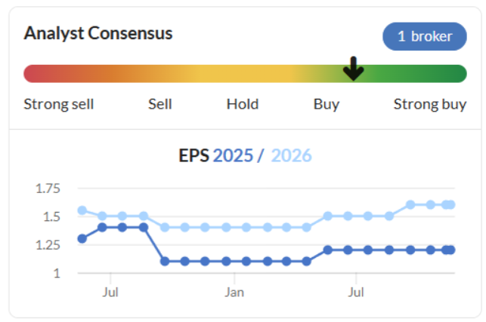Select the "Strong buy" rating label
486x322 pixels.
(x=429, y=104)
